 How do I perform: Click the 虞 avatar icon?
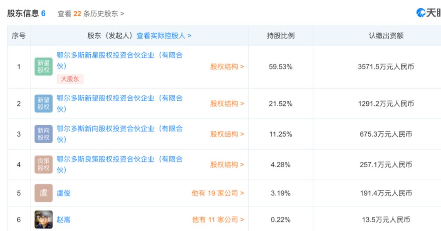click(x=44, y=193)
